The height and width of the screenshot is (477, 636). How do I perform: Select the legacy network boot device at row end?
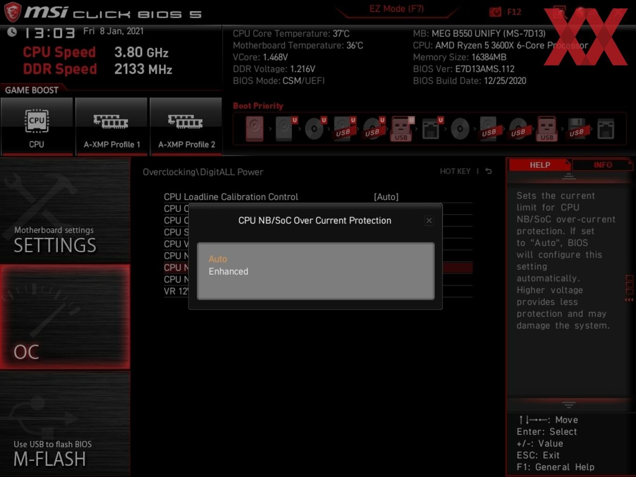pos(606,129)
